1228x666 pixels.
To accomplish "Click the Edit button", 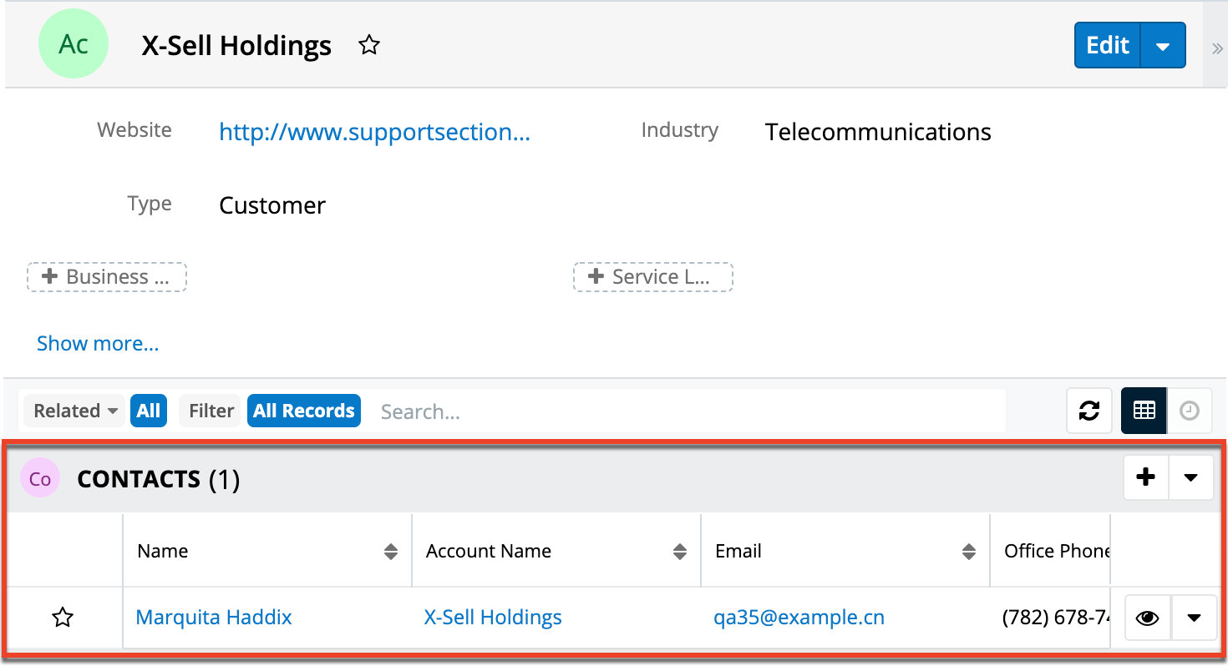I will (1108, 45).
